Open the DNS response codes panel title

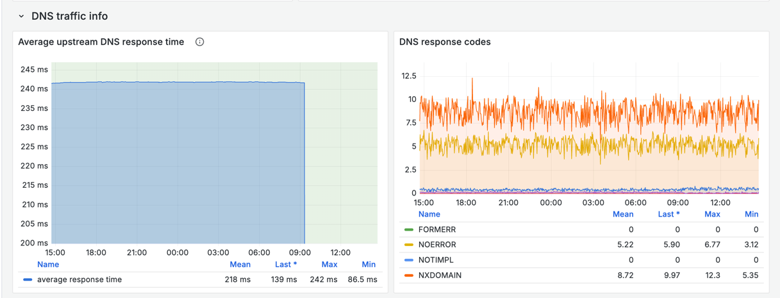tap(445, 42)
